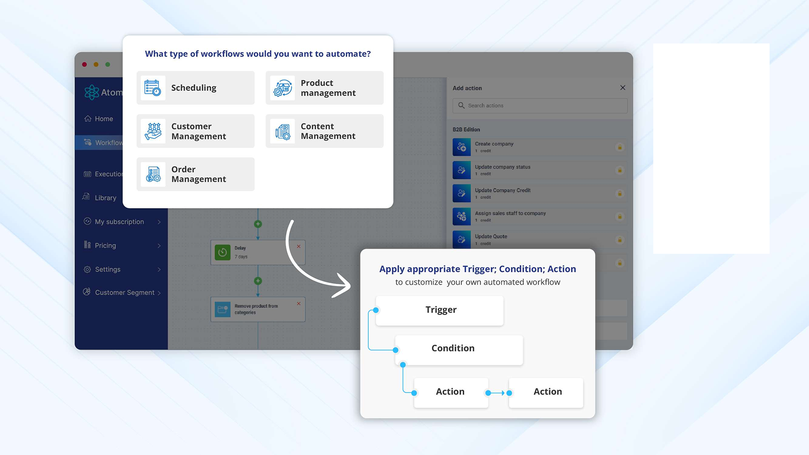The width and height of the screenshot is (809, 455).
Task: Select the Content Management icon
Action: (283, 131)
